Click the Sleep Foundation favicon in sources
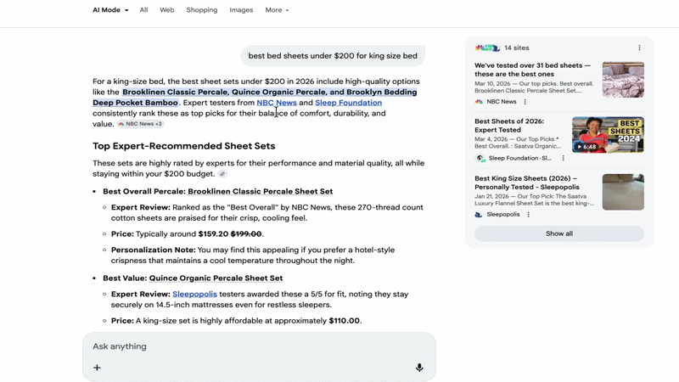The image size is (679, 382). click(x=480, y=158)
